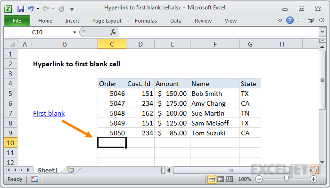Expand the Name Box dropdown arrow

click(74, 32)
